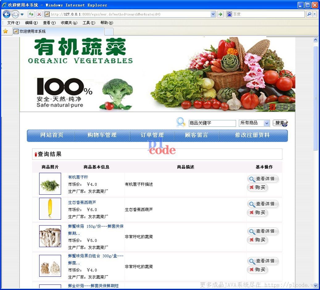Refresh the page with the green arrows icon
Screen dimensions: 320x290
coord(31,14)
